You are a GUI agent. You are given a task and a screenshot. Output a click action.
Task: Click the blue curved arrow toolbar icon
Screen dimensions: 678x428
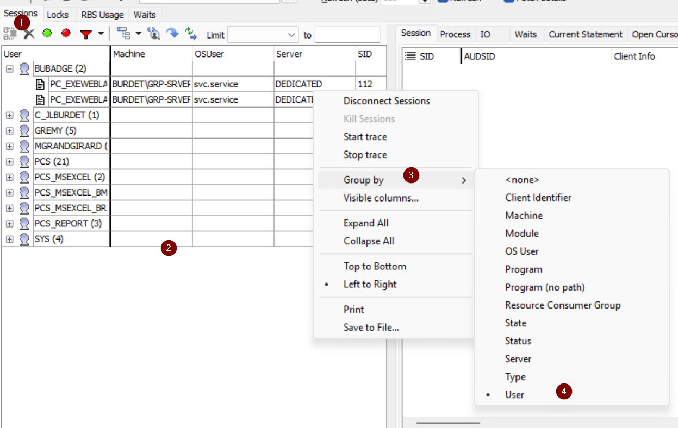[x=172, y=34]
